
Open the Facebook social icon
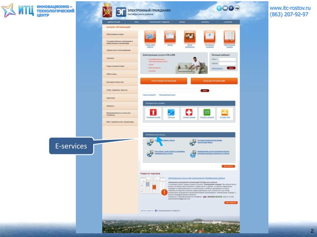pos(231,8)
